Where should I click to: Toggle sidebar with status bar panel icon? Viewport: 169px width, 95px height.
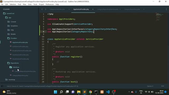2,86
